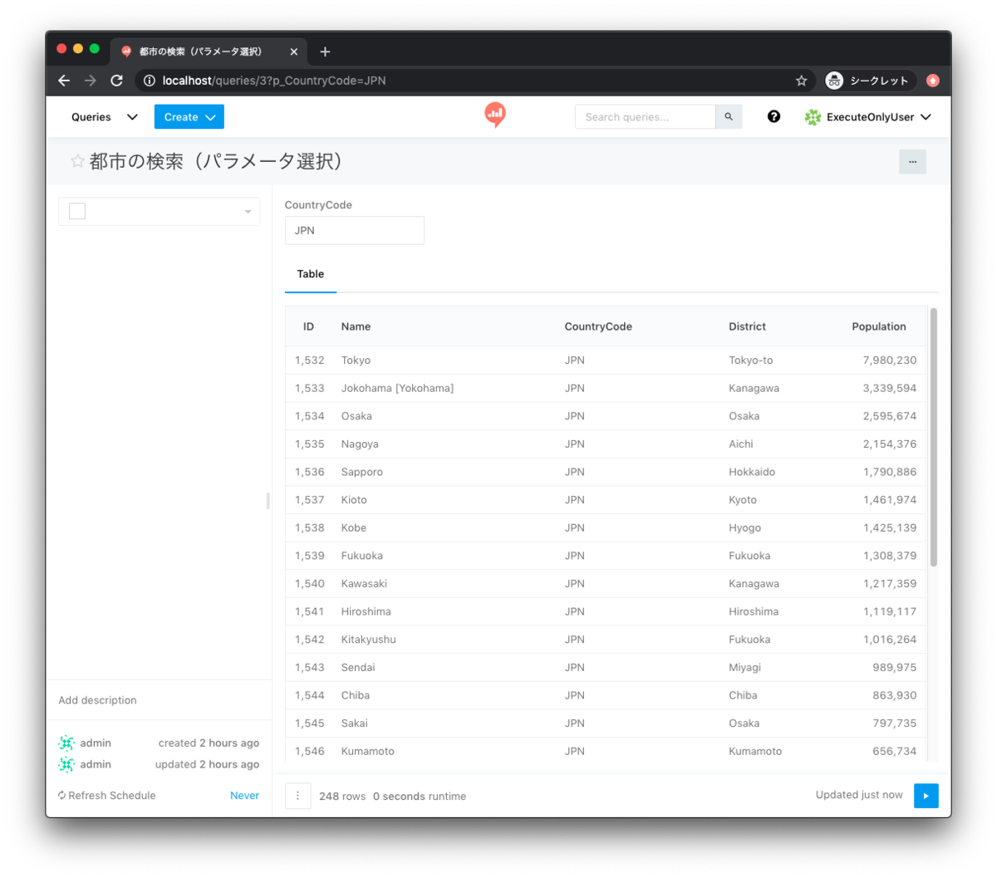This screenshot has width=997, height=878.
Task: Click the Miyagi district cell
Action: click(744, 668)
